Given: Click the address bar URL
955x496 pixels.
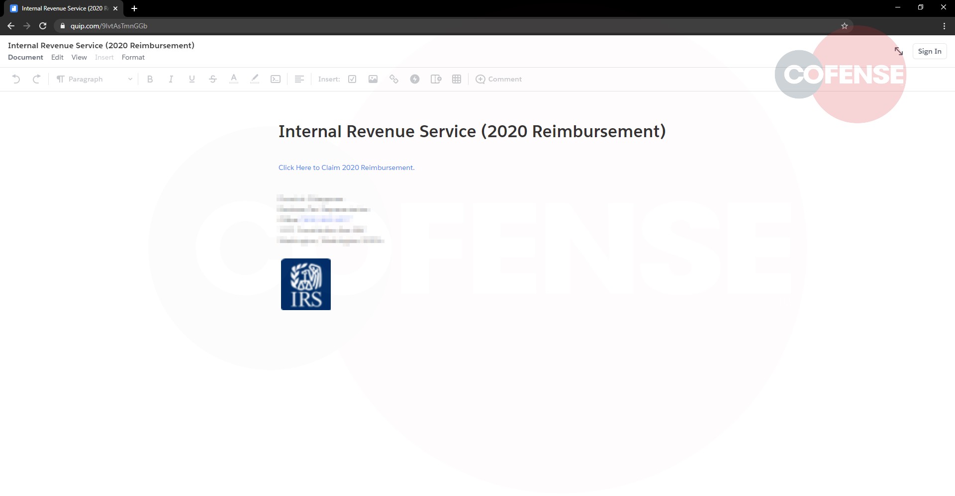Looking at the screenshot, I should (x=109, y=26).
